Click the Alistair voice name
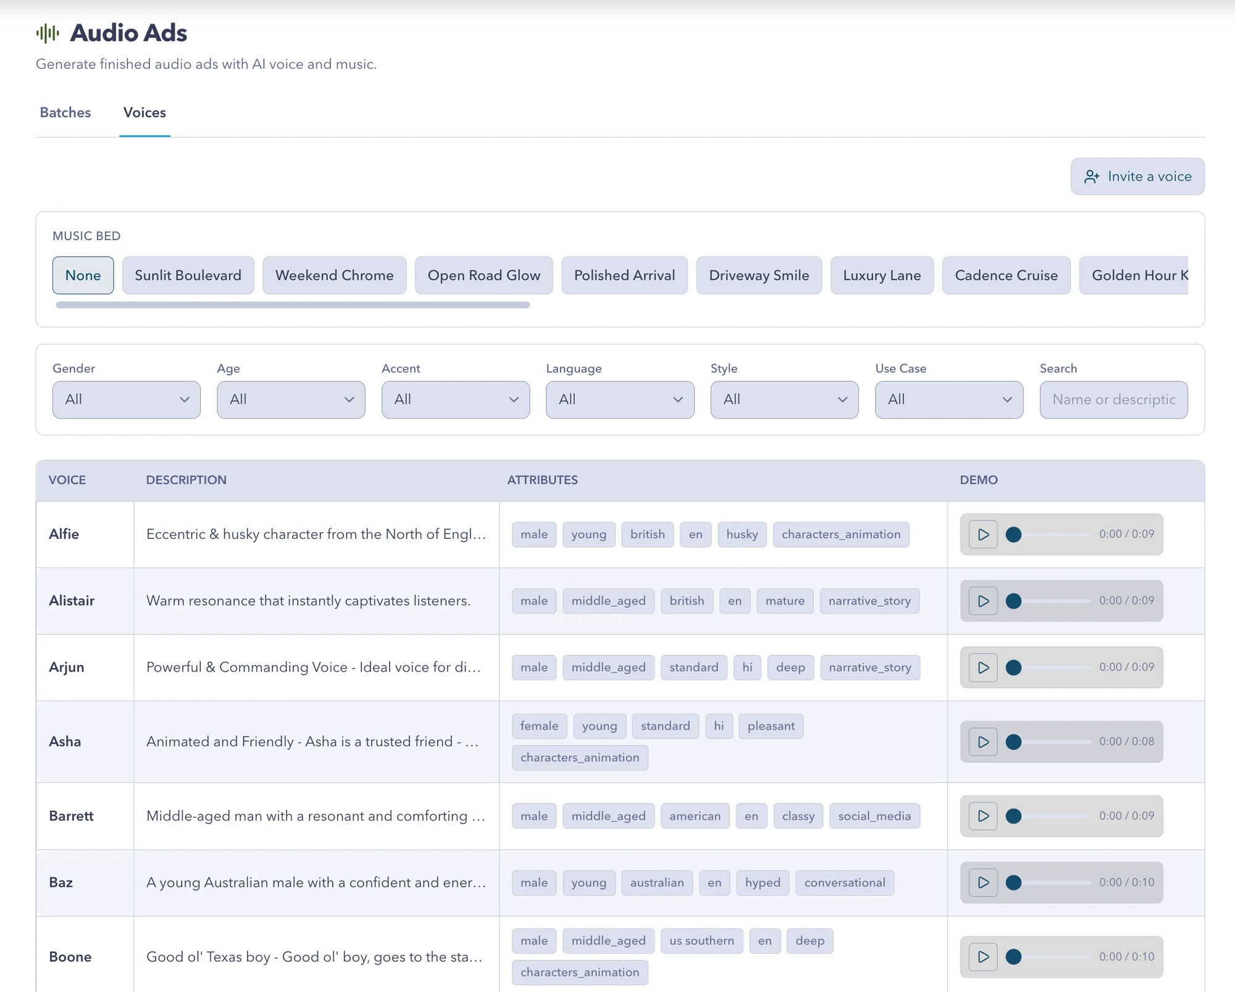 [x=72, y=601]
